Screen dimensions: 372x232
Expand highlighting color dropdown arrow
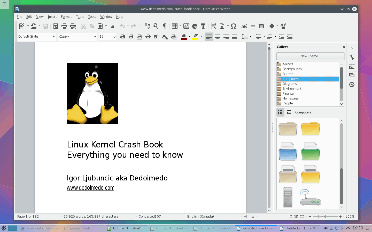(x=201, y=37)
